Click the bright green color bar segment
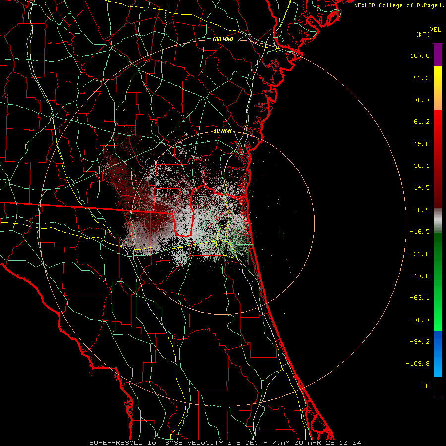446x446 pixels. click(438, 281)
